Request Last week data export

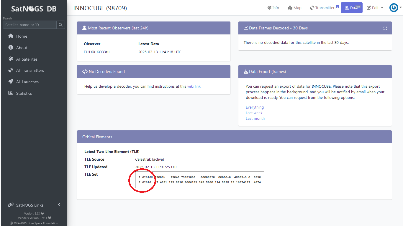pyautogui.click(x=254, y=113)
